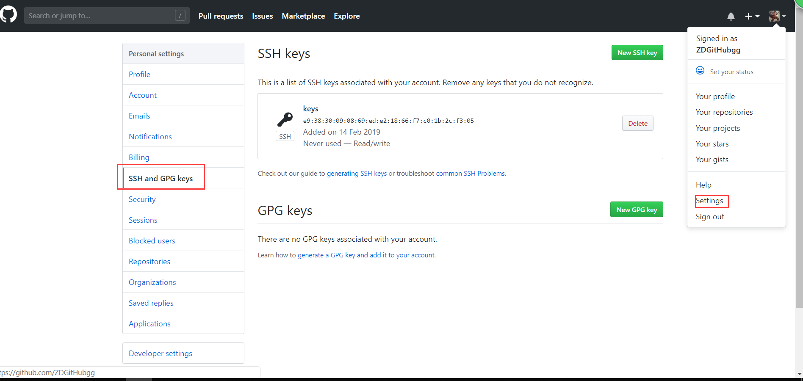The image size is (803, 381).
Task: Choose Your repositories from user menu
Action: [724, 112]
